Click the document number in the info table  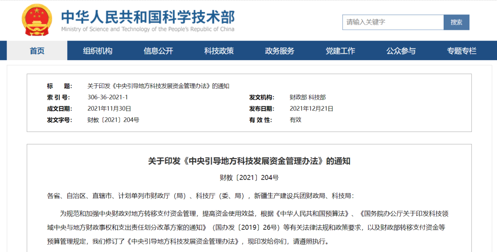pyautogui.click(x=113, y=120)
